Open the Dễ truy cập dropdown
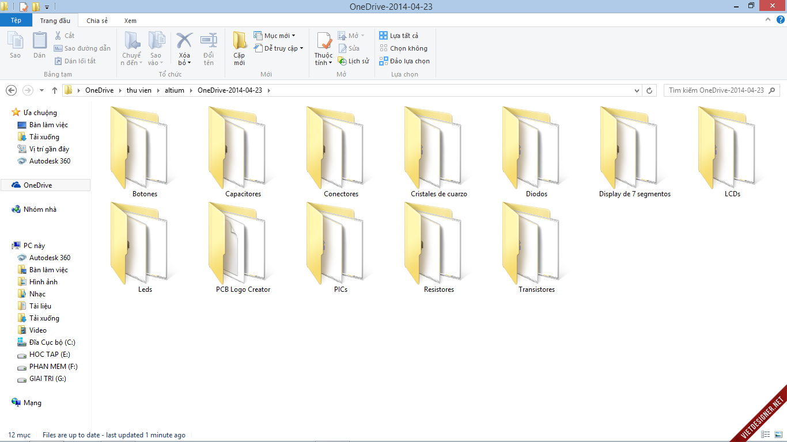This screenshot has width=787, height=442. [x=279, y=48]
